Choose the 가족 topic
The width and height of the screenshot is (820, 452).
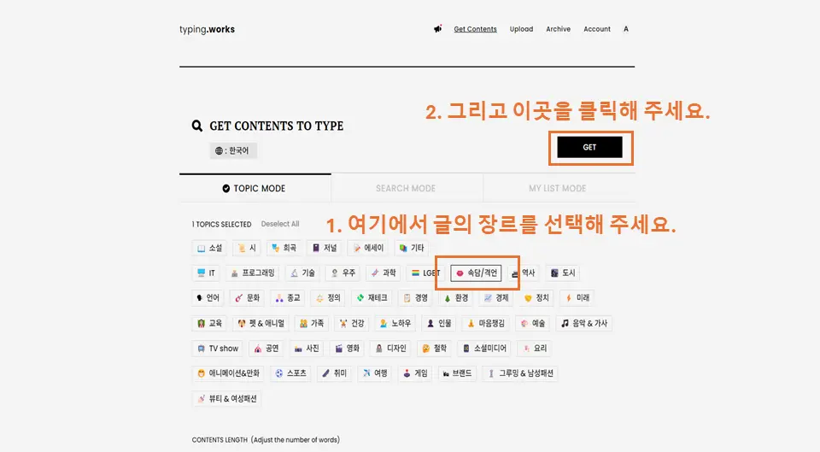point(312,323)
